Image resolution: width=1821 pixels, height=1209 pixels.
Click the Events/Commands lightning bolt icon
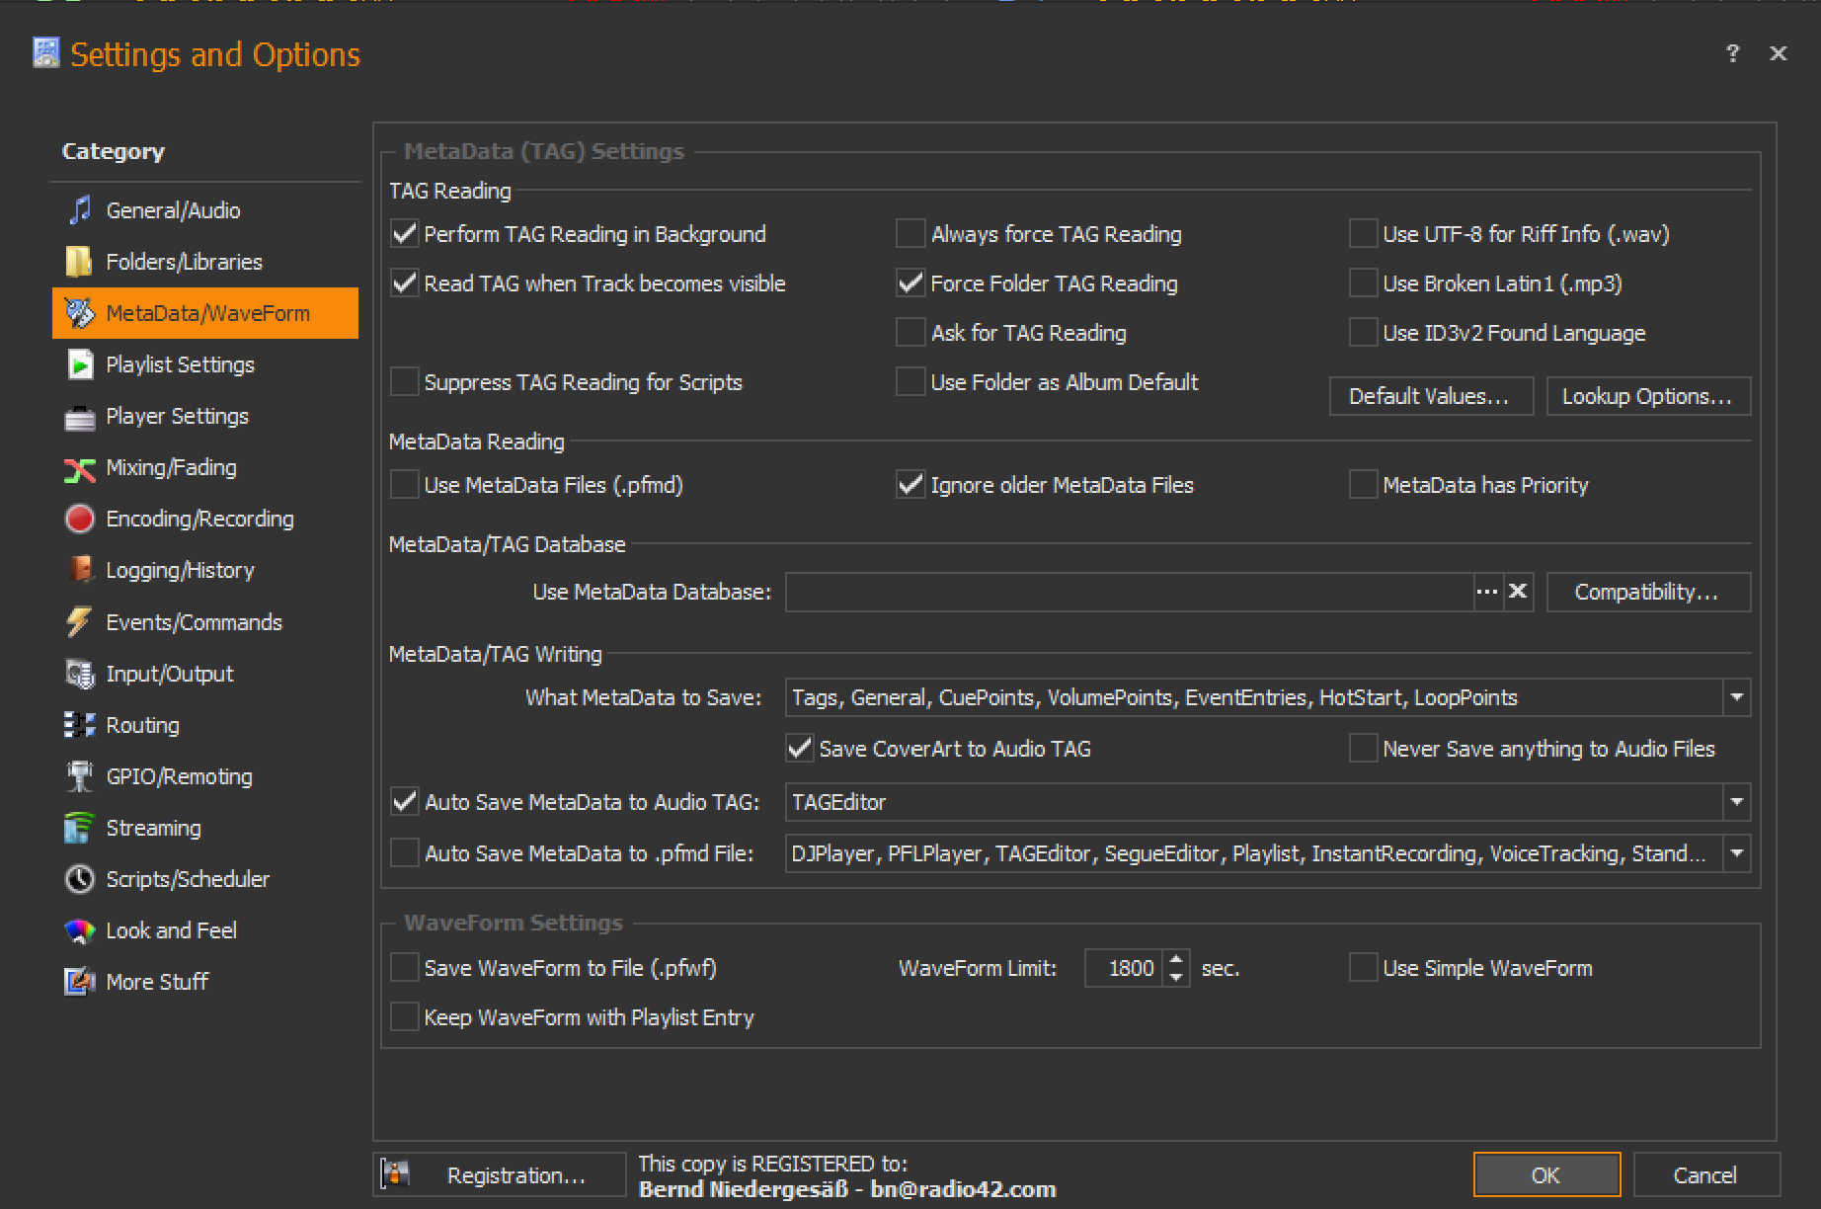tap(79, 622)
